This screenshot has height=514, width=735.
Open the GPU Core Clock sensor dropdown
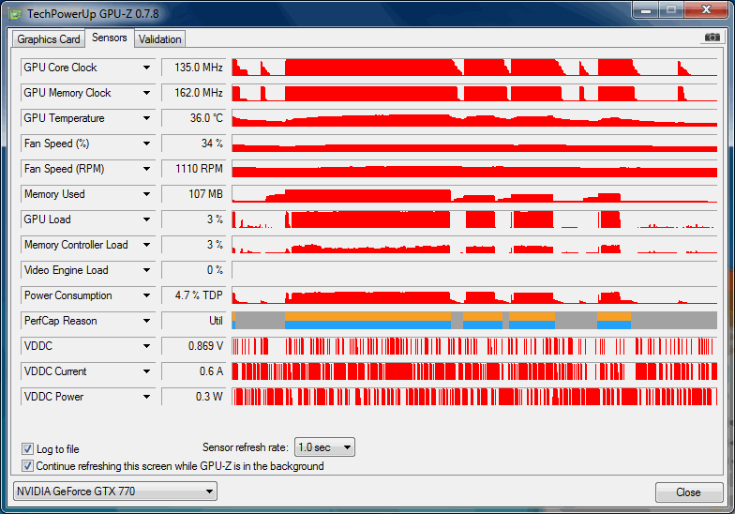pos(146,68)
